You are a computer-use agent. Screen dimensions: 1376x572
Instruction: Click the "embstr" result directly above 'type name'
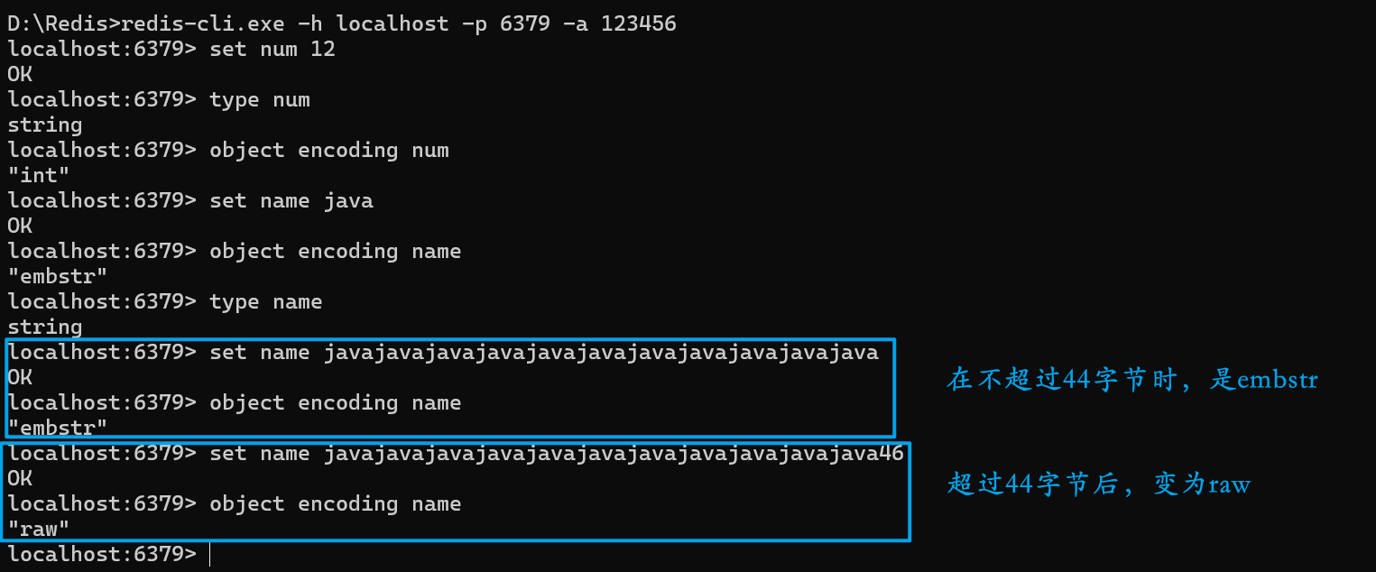tap(58, 277)
